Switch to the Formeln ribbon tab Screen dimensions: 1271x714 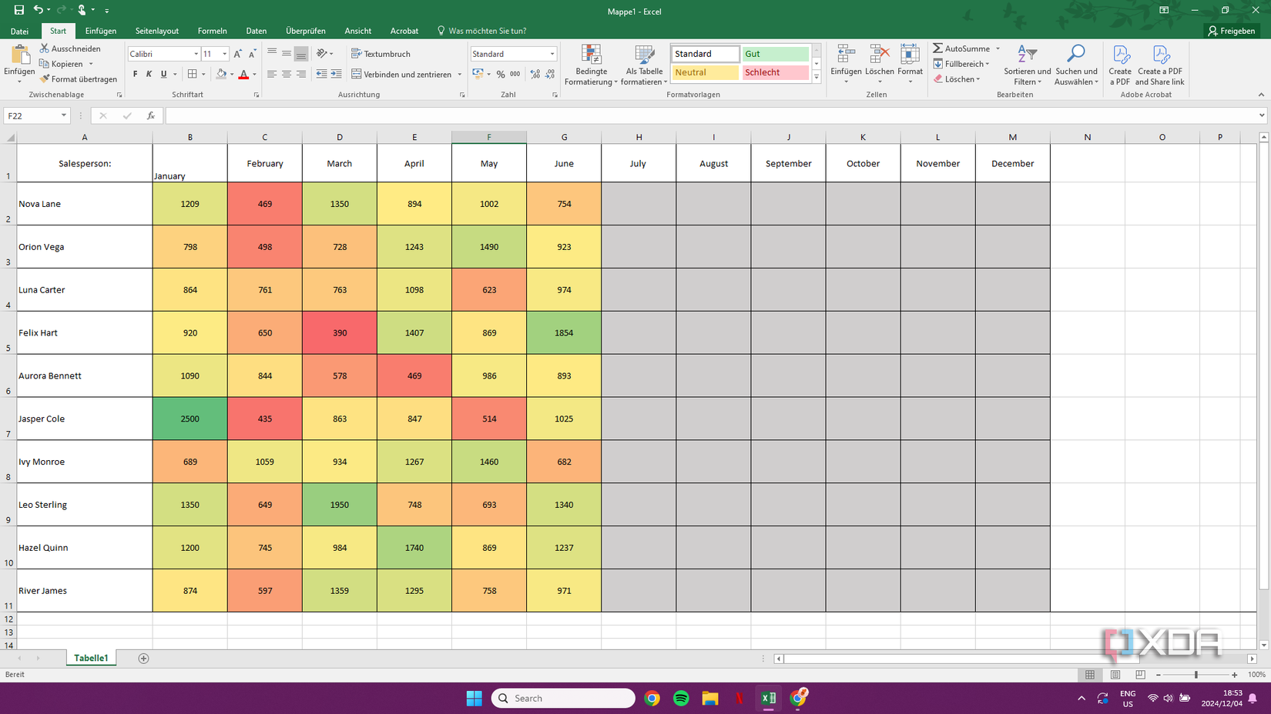coord(212,31)
